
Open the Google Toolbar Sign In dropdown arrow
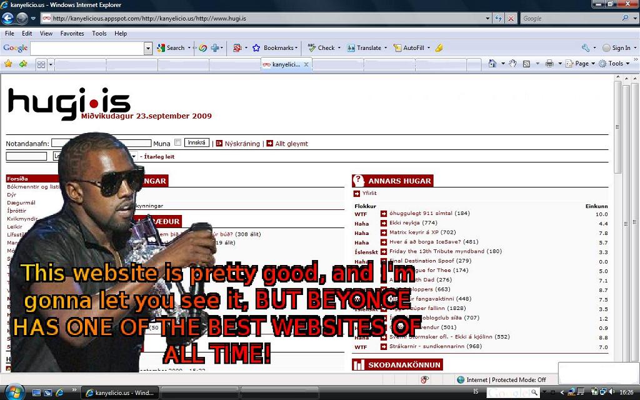point(635,47)
